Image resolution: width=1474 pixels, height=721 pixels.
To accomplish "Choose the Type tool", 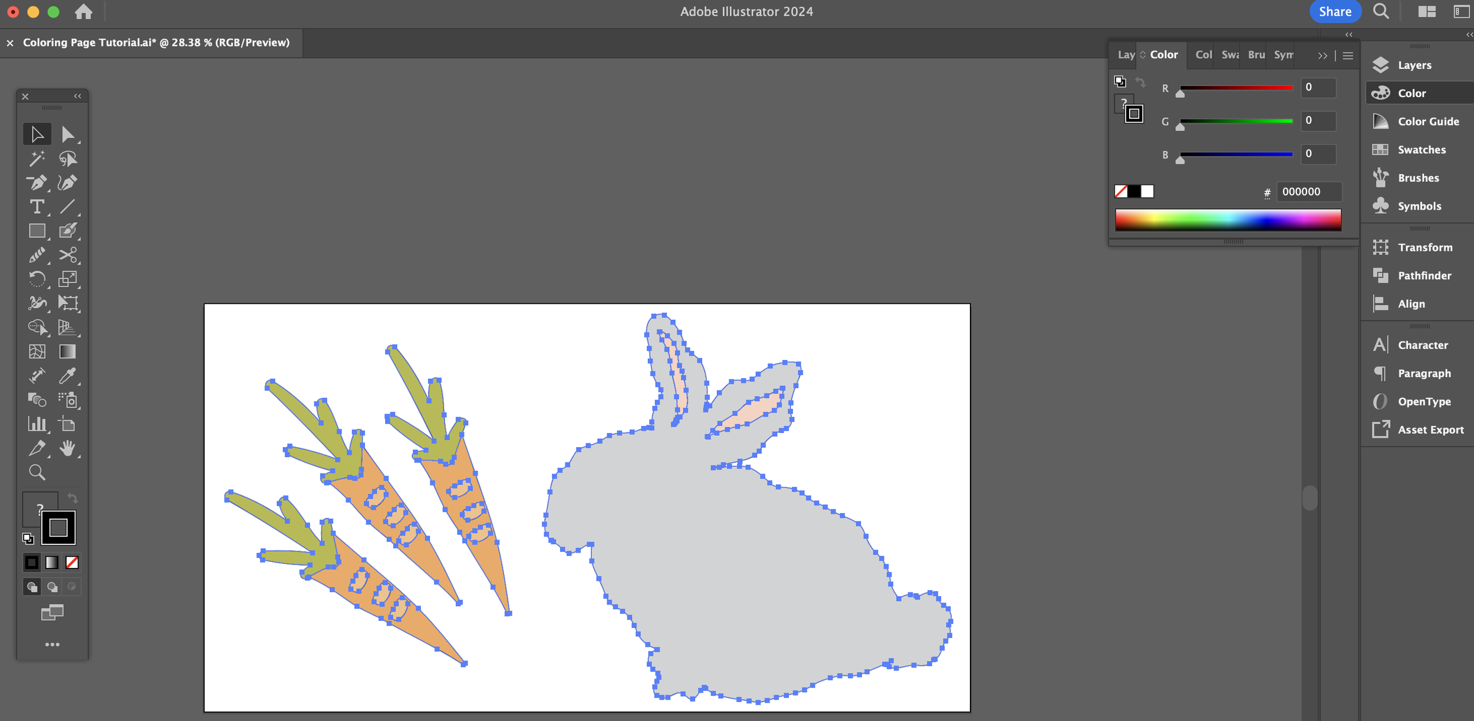I will pos(37,207).
